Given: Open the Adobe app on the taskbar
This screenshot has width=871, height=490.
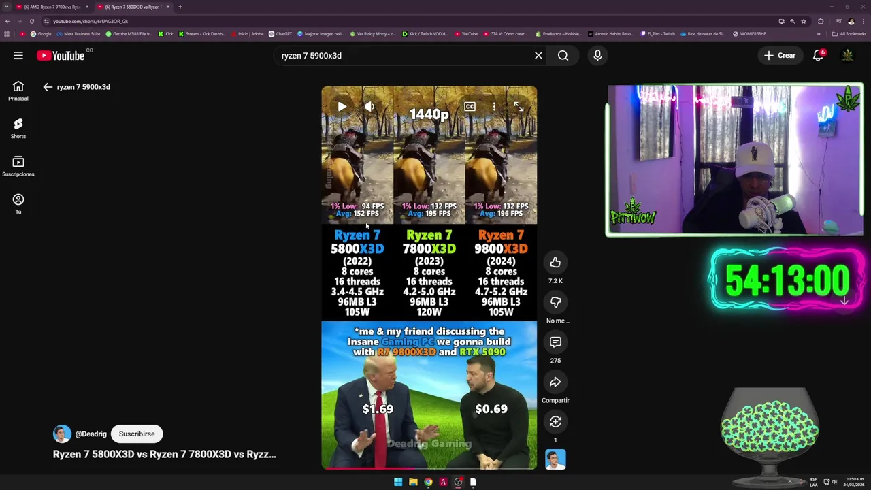Looking at the screenshot, I should 443,482.
